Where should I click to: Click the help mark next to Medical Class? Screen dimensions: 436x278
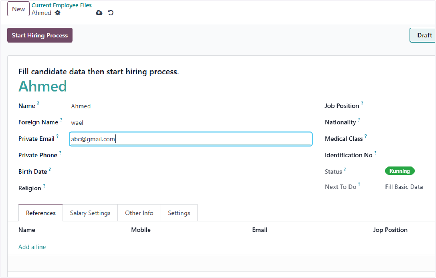pyautogui.click(x=366, y=136)
